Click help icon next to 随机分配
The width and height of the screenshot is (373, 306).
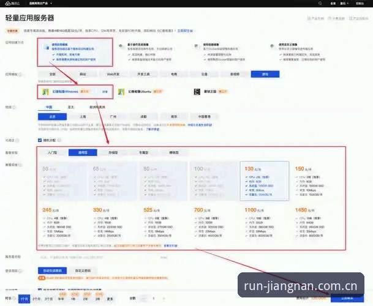pyautogui.click(x=59, y=140)
